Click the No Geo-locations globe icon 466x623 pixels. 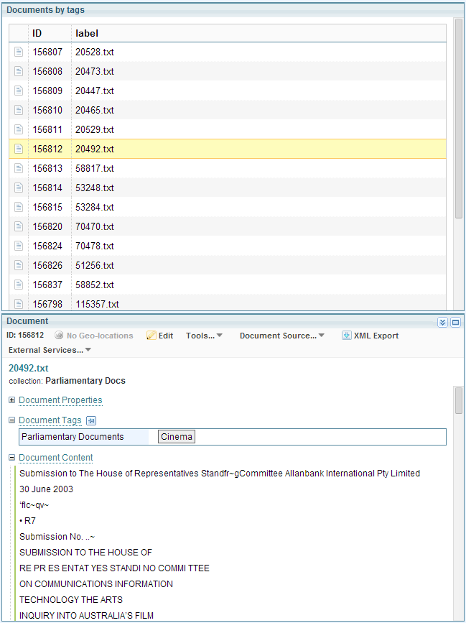tap(60, 336)
